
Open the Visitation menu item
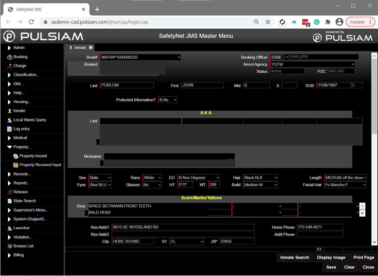(x=23, y=237)
